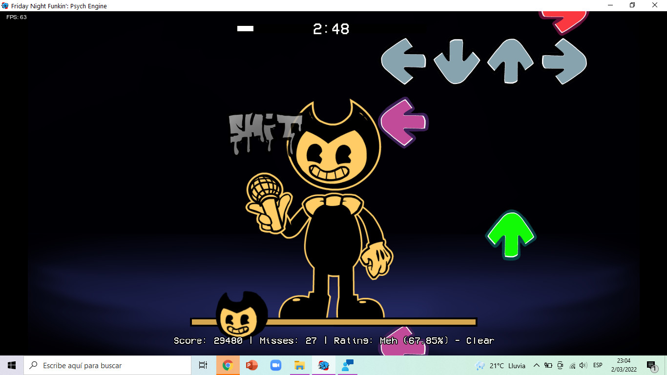Screen dimensions: 667x375
Task: Open the clock showing 23:04
Action: coord(624,365)
